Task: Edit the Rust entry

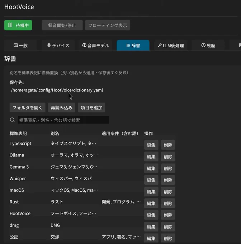Action: [x=151, y=203]
